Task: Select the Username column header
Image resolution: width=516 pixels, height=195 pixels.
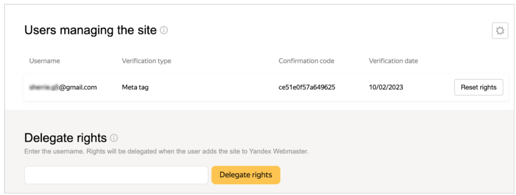Action: point(45,61)
